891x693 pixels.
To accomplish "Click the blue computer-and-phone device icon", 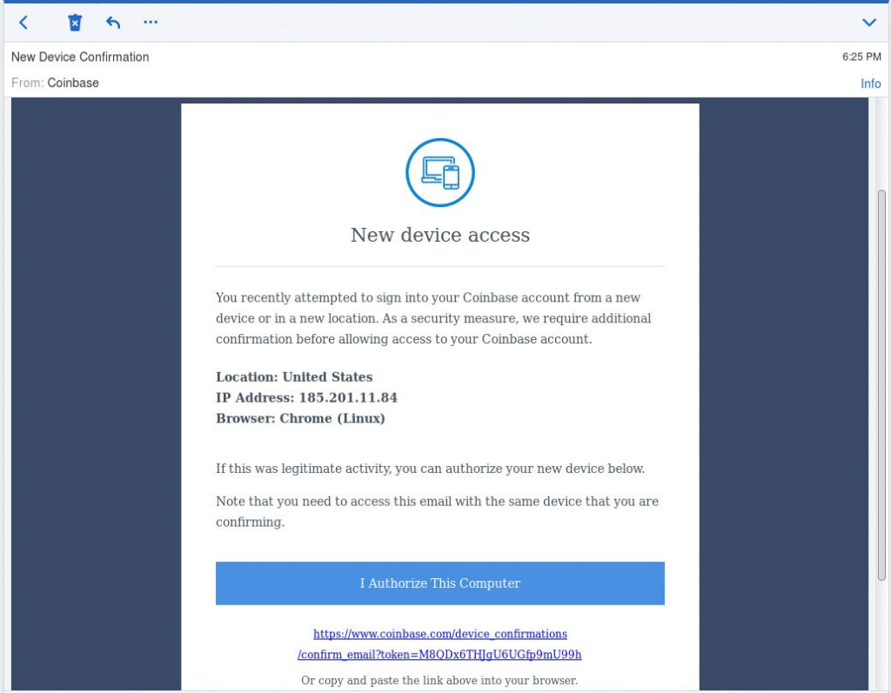I will (439, 172).
